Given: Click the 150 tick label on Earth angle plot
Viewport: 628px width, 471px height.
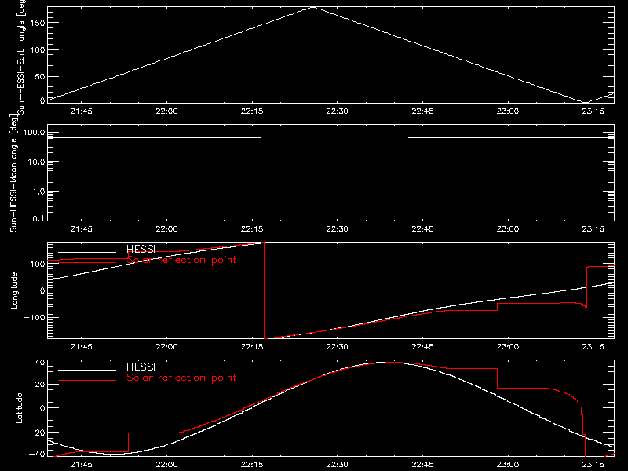Looking at the screenshot, I should tap(38, 23).
